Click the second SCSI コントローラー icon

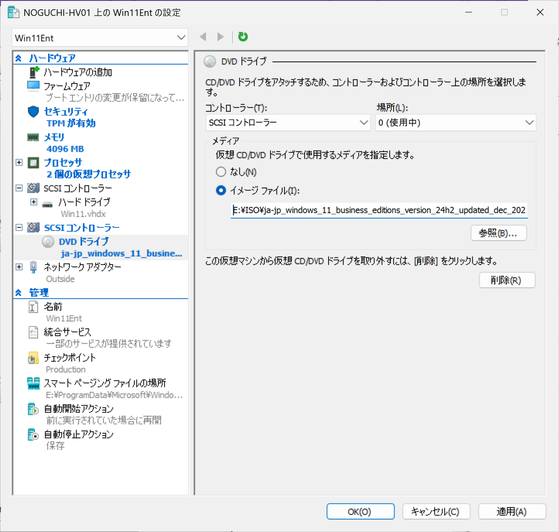pos(34,227)
